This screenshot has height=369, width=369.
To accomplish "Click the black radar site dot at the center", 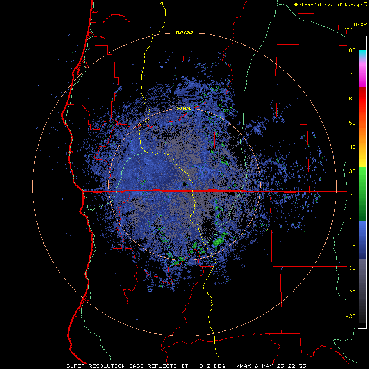I will coord(185,184).
